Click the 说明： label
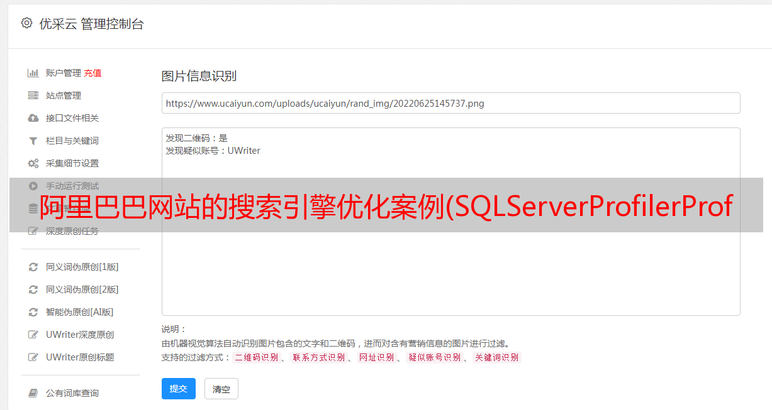Image resolution: width=772 pixels, height=410 pixels. pos(174,329)
